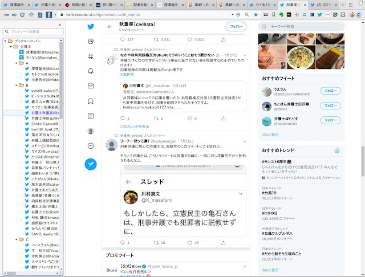The image size is (365, 277).
Task: Open dropdown caret on なかや tweet
Action: [245, 55]
